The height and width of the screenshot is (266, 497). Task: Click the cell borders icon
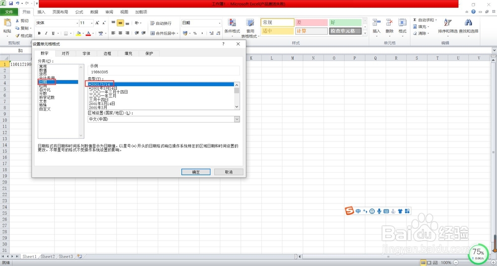click(66, 33)
